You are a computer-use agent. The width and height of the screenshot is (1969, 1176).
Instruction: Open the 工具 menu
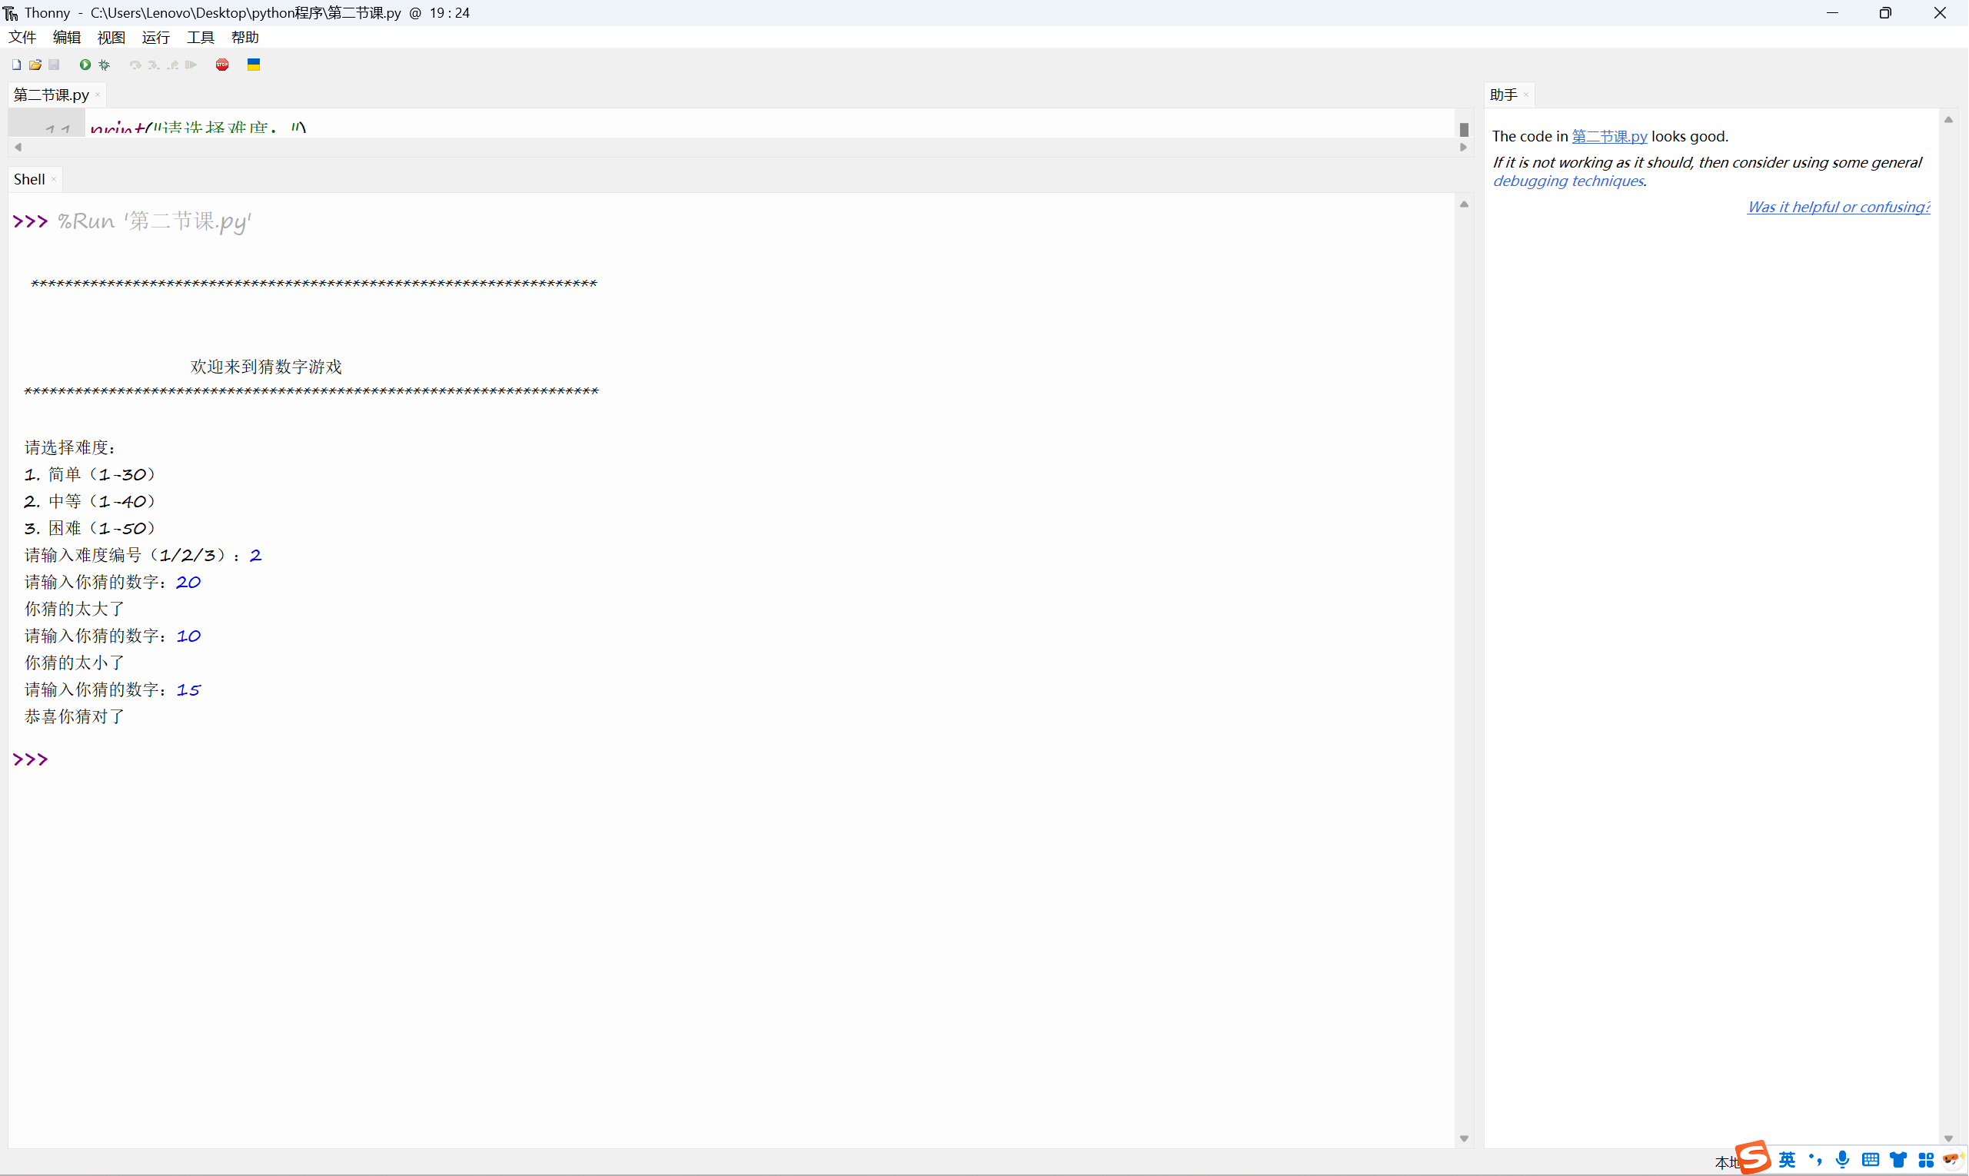(x=200, y=37)
